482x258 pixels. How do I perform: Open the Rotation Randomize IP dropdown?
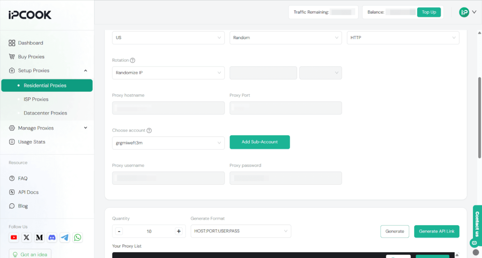coord(168,73)
